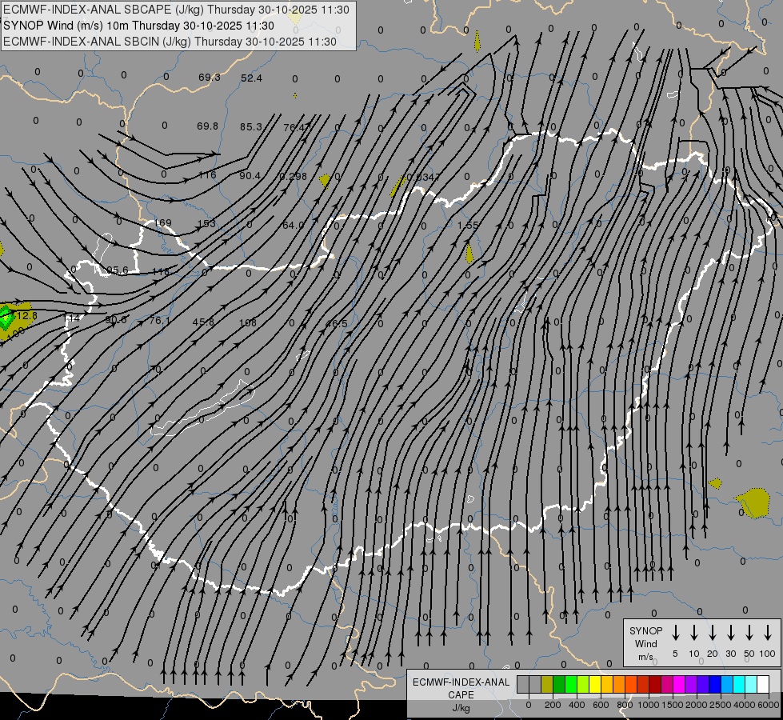Screen dimensions: 783x720
Task: Pick the pure blue CAPE legend swatch
Action: [715, 685]
